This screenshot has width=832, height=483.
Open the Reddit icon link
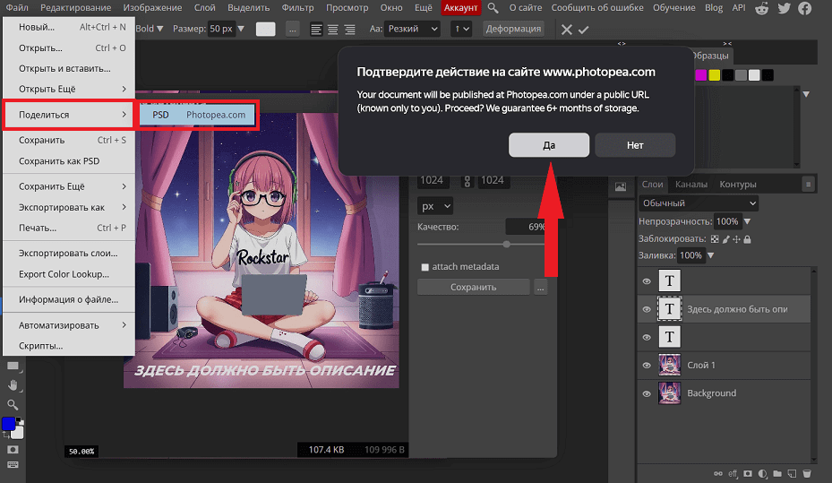(762, 8)
